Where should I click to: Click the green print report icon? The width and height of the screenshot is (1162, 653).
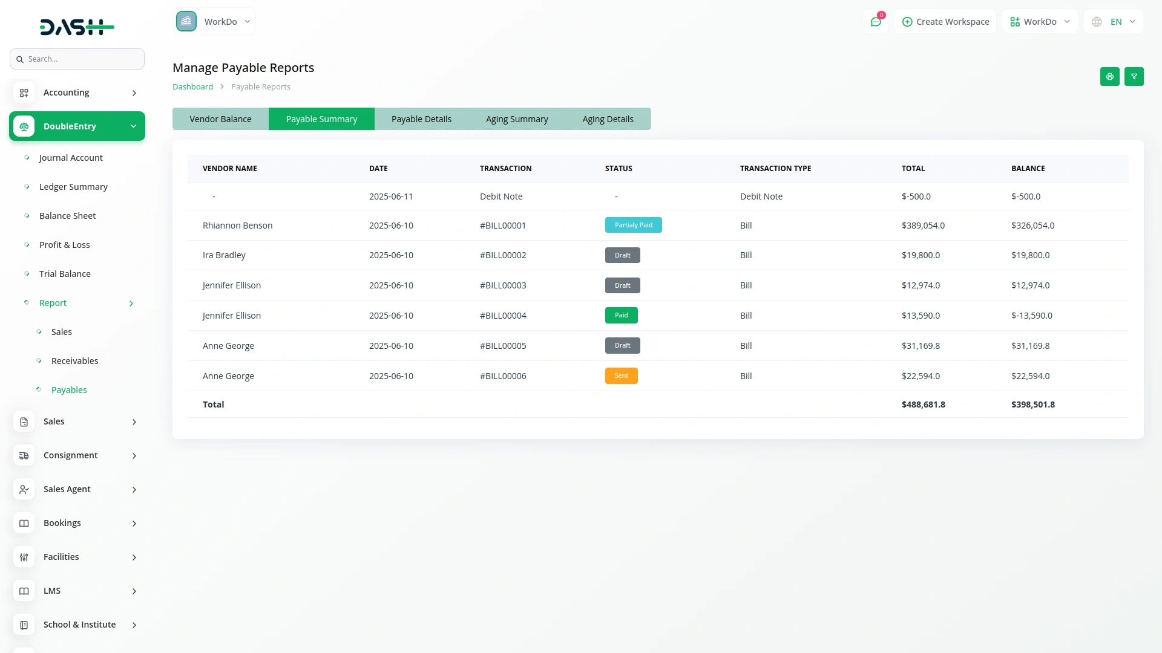point(1109,77)
